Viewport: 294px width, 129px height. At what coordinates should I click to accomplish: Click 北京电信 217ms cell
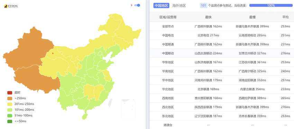208,35
